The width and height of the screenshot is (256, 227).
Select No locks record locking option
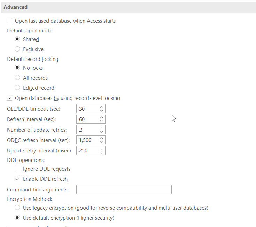tap(17, 68)
